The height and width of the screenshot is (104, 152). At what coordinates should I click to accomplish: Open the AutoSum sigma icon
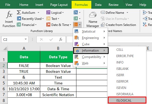click(19, 12)
